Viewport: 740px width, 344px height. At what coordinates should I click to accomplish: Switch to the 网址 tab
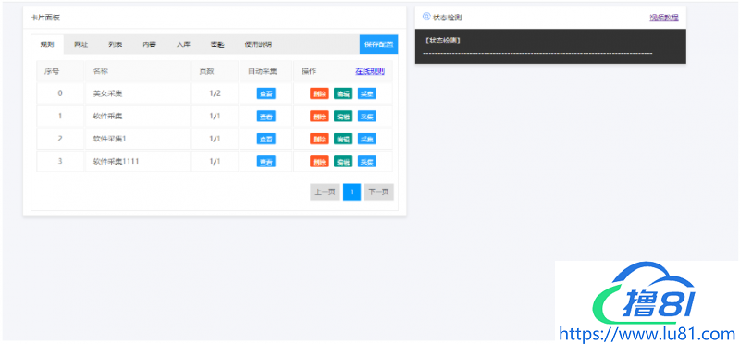point(80,44)
